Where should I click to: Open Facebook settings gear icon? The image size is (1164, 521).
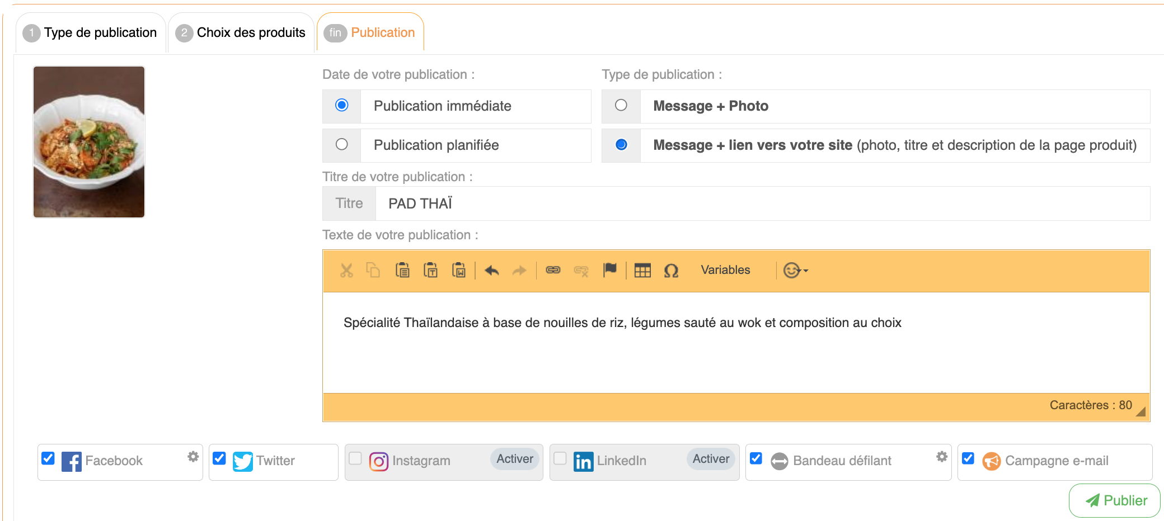point(193,457)
